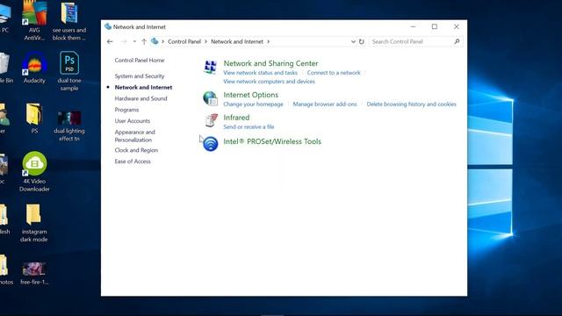Click the Control Panel address bar icon
This screenshot has height=316, width=562.
[155, 41]
